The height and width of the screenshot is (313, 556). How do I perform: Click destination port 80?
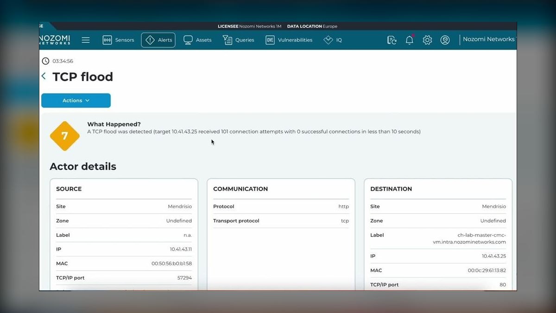coord(503,285)
